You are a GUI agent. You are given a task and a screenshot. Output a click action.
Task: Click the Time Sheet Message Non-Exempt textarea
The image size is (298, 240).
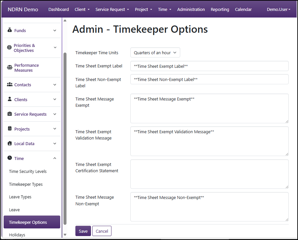click(x=209, y=207)
